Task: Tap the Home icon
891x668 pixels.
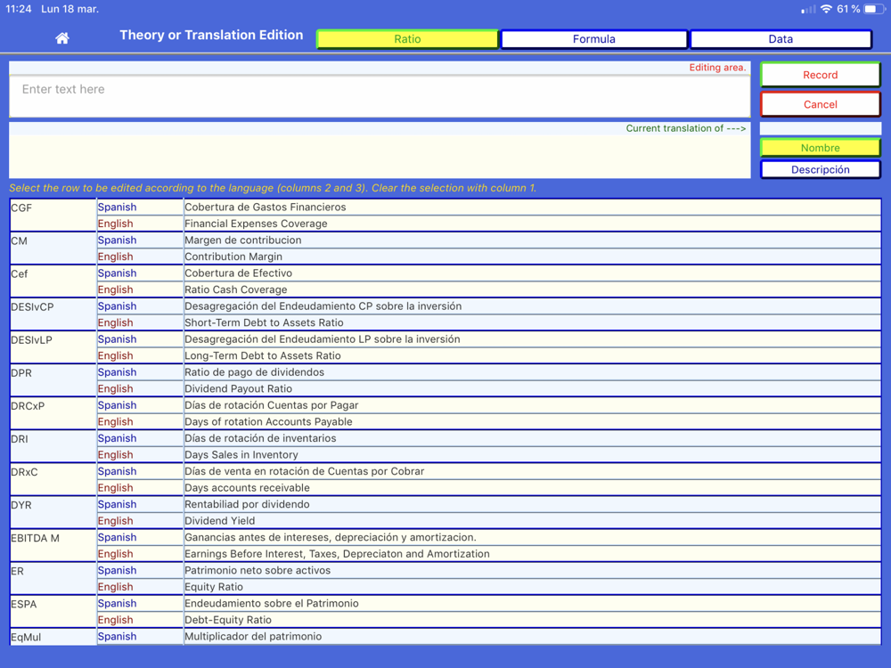Action: tap(62, 38)
